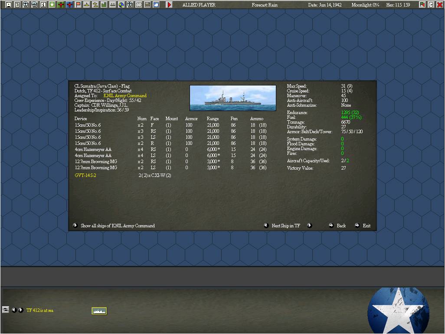Open the document list icon in the toolbar
The image size is (445, 334).
tap(17, 4)
